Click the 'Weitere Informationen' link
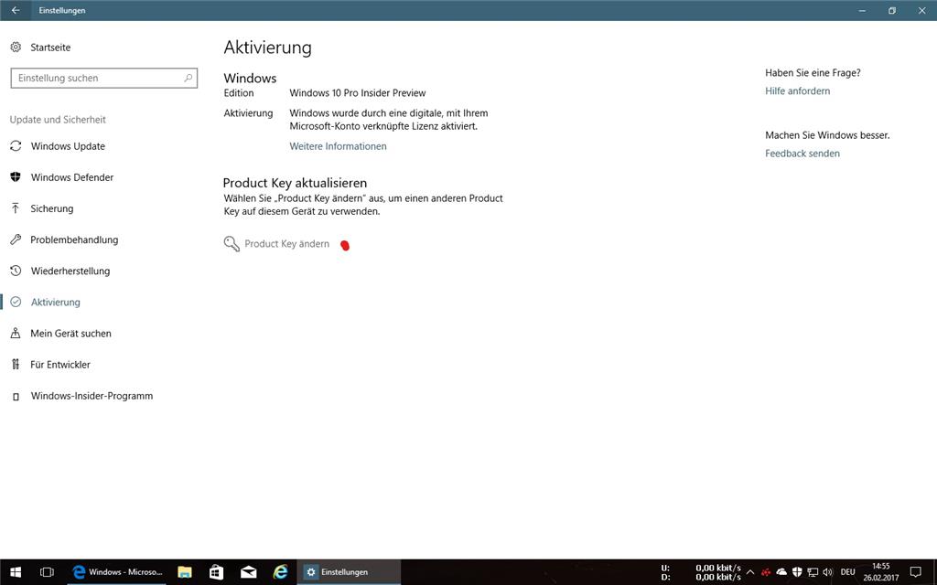The image size is (937, 585). point(339,146)
